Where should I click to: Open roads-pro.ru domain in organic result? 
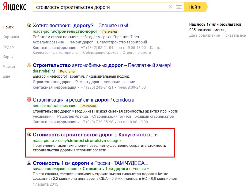pyautogui.click(x=43, y=141)
